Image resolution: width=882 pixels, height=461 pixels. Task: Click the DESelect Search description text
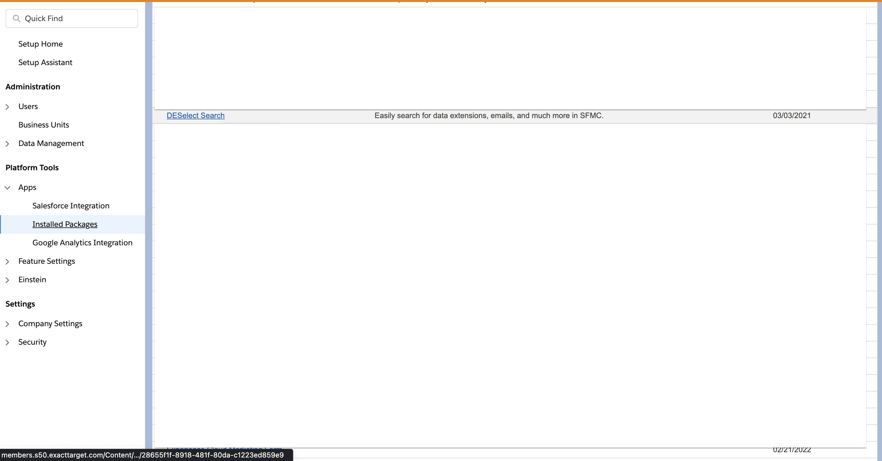tap(489, 115)
